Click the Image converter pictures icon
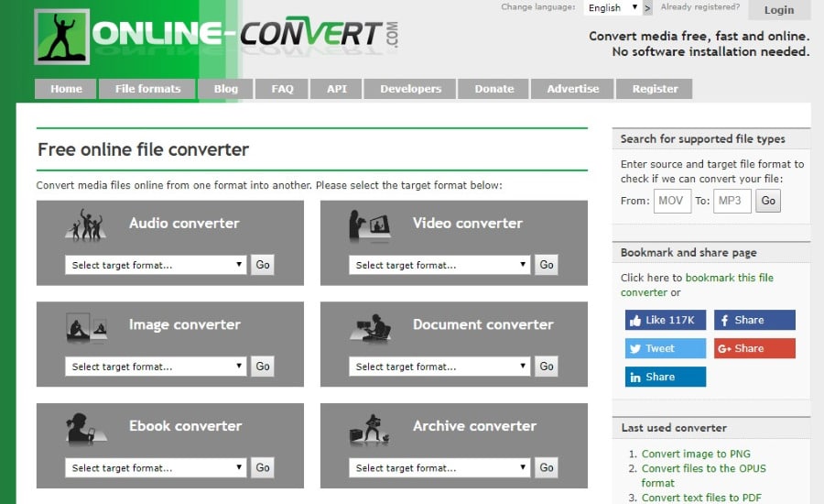The image size is (824, 504). tap(87, 327)
